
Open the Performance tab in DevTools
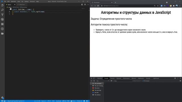pos(126,78)
